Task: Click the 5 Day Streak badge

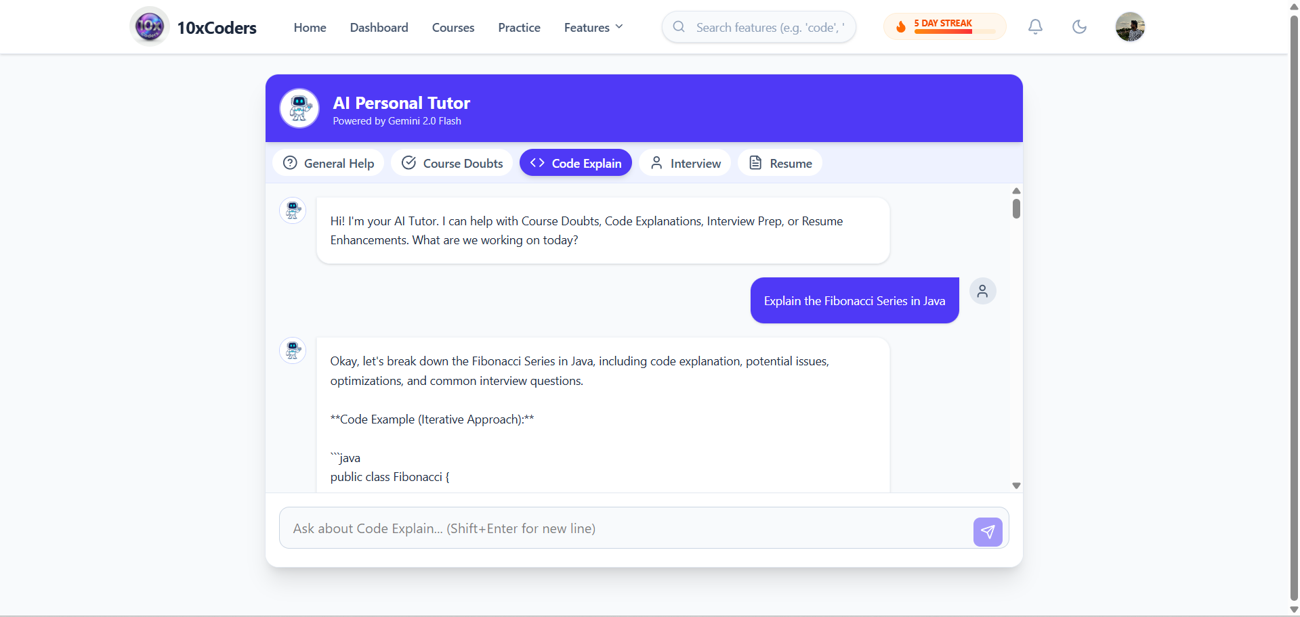Action: (944, 27)
